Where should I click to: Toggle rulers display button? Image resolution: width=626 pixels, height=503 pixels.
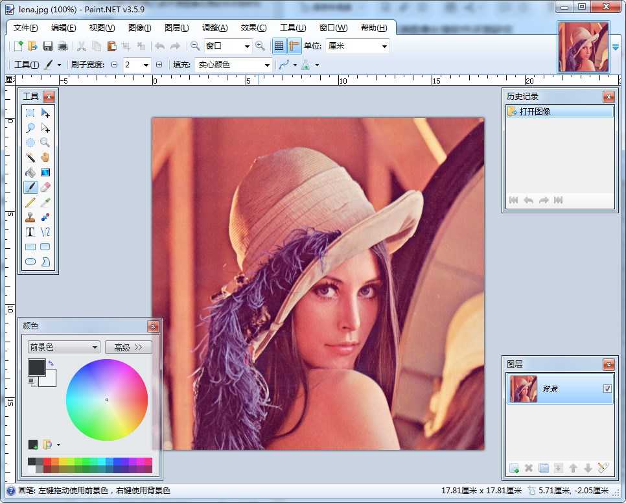point(294,46)
